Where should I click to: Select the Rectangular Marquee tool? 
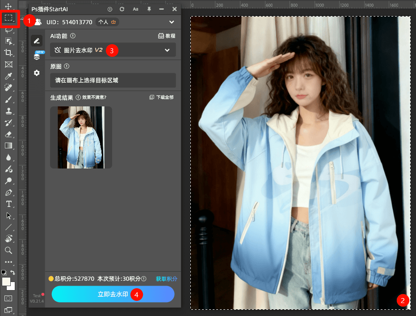click(x=9, y=18)
